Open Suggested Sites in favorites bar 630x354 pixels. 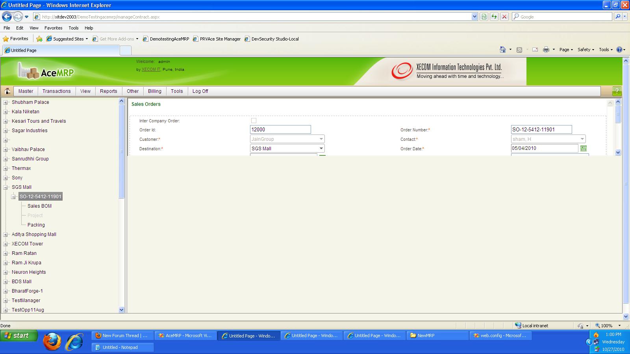click(67, 39)
